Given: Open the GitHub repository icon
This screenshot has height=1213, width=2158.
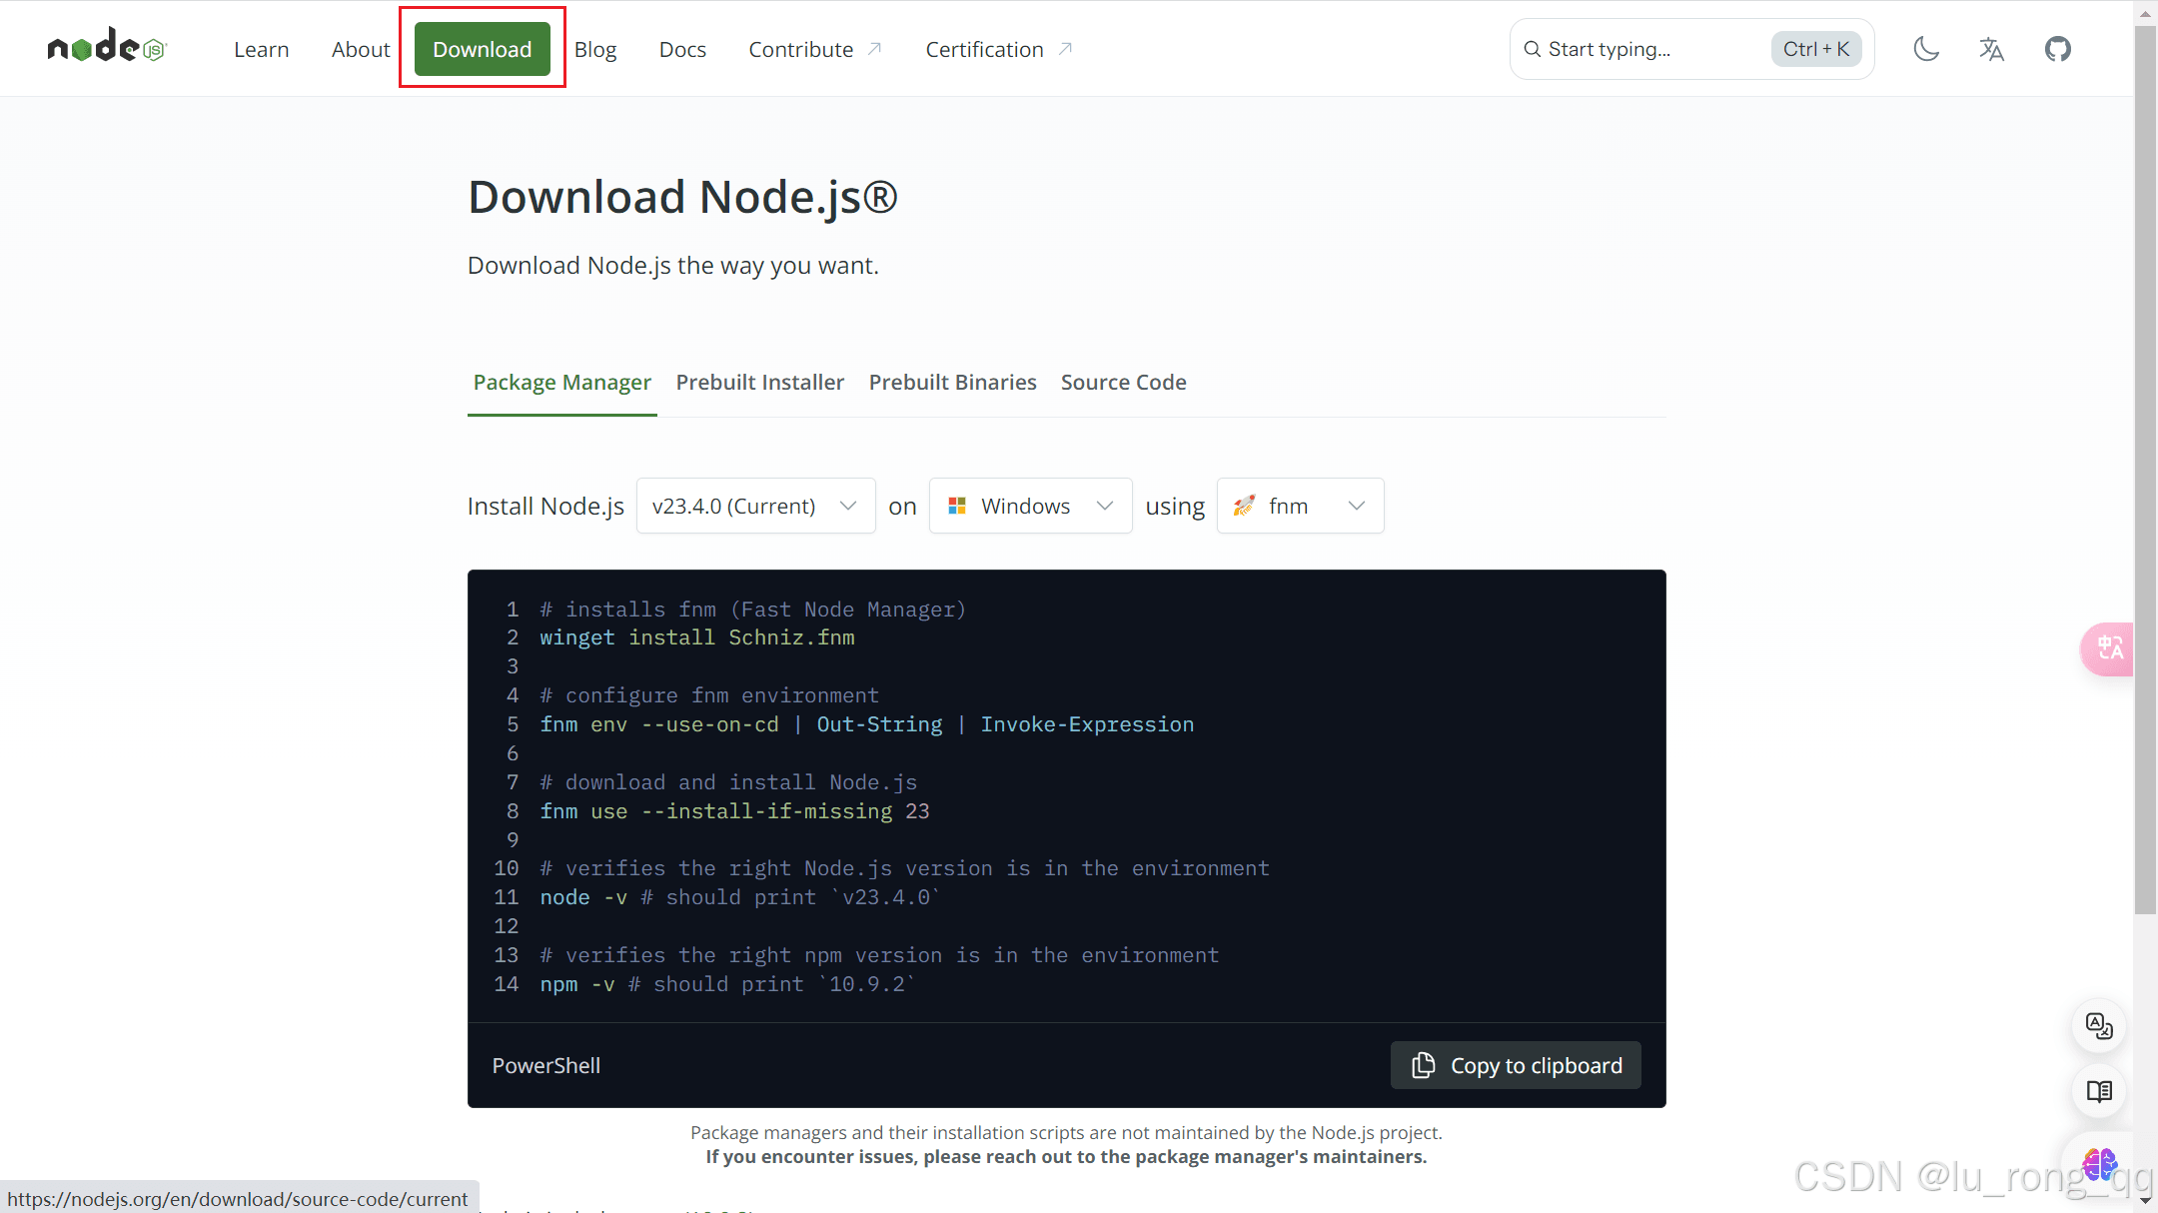Looking at the screenshot, I should click(x=2057, y=49).
